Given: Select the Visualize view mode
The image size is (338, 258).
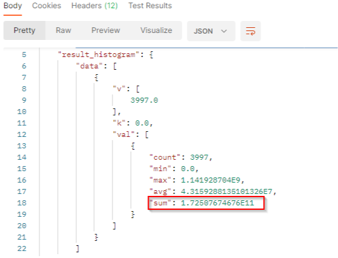Looking at the screenshot, I should pos(156,30).
